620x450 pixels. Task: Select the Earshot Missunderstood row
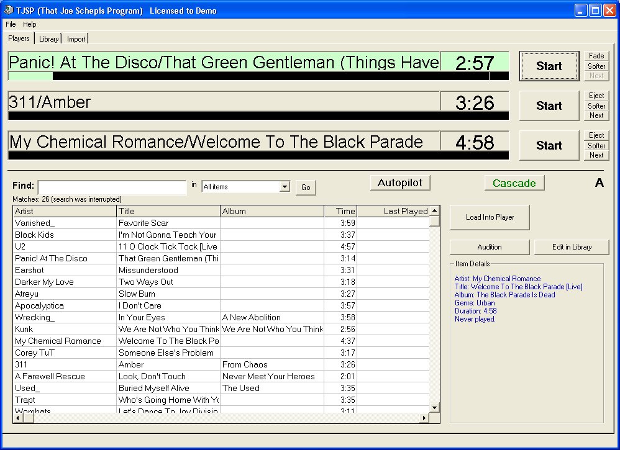(x=221, y=270)
